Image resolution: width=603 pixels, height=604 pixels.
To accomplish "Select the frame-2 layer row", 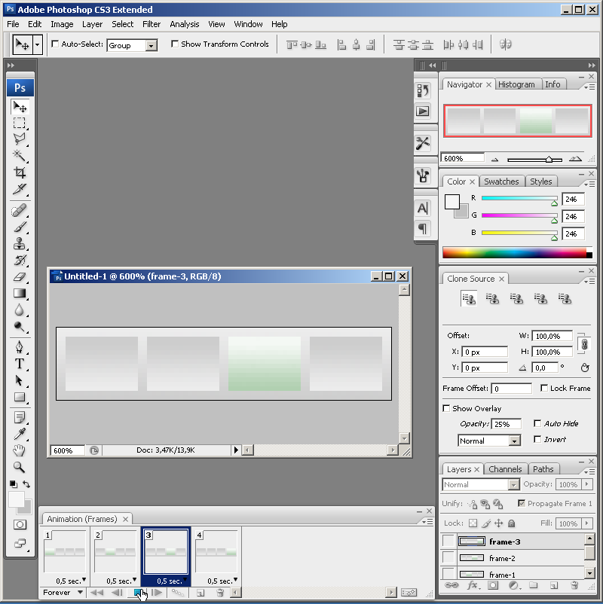I will pyautogui.click(x=513, y=558).
